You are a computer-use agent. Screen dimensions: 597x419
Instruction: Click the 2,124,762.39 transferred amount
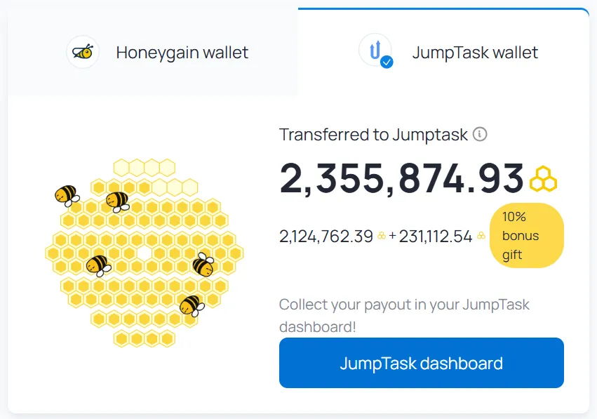click(326, 236)
